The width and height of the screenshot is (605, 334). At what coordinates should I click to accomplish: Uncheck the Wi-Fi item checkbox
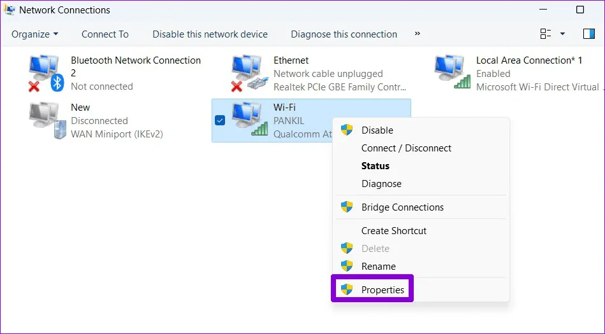point(220,120)
